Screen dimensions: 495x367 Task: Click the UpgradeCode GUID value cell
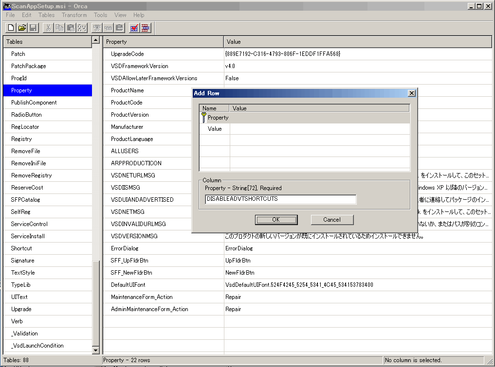tap(358, 54)
